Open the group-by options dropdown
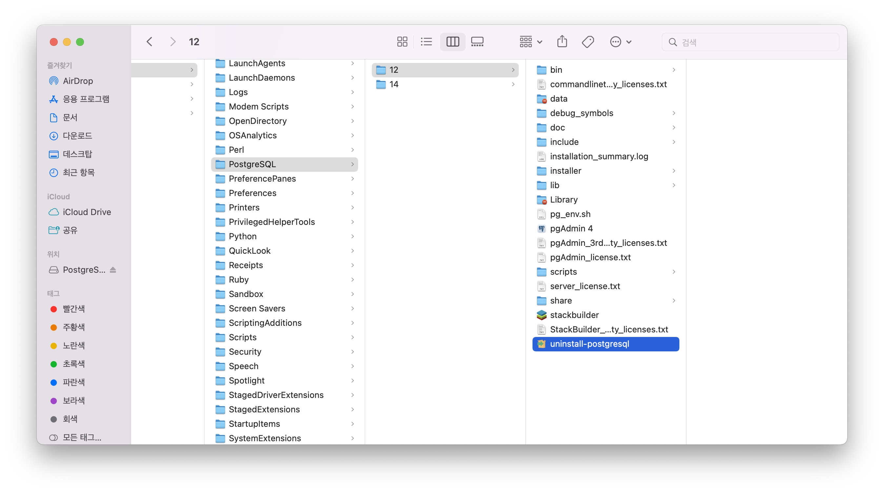Screen dimensions: 884x493 [x=531, y=42]
